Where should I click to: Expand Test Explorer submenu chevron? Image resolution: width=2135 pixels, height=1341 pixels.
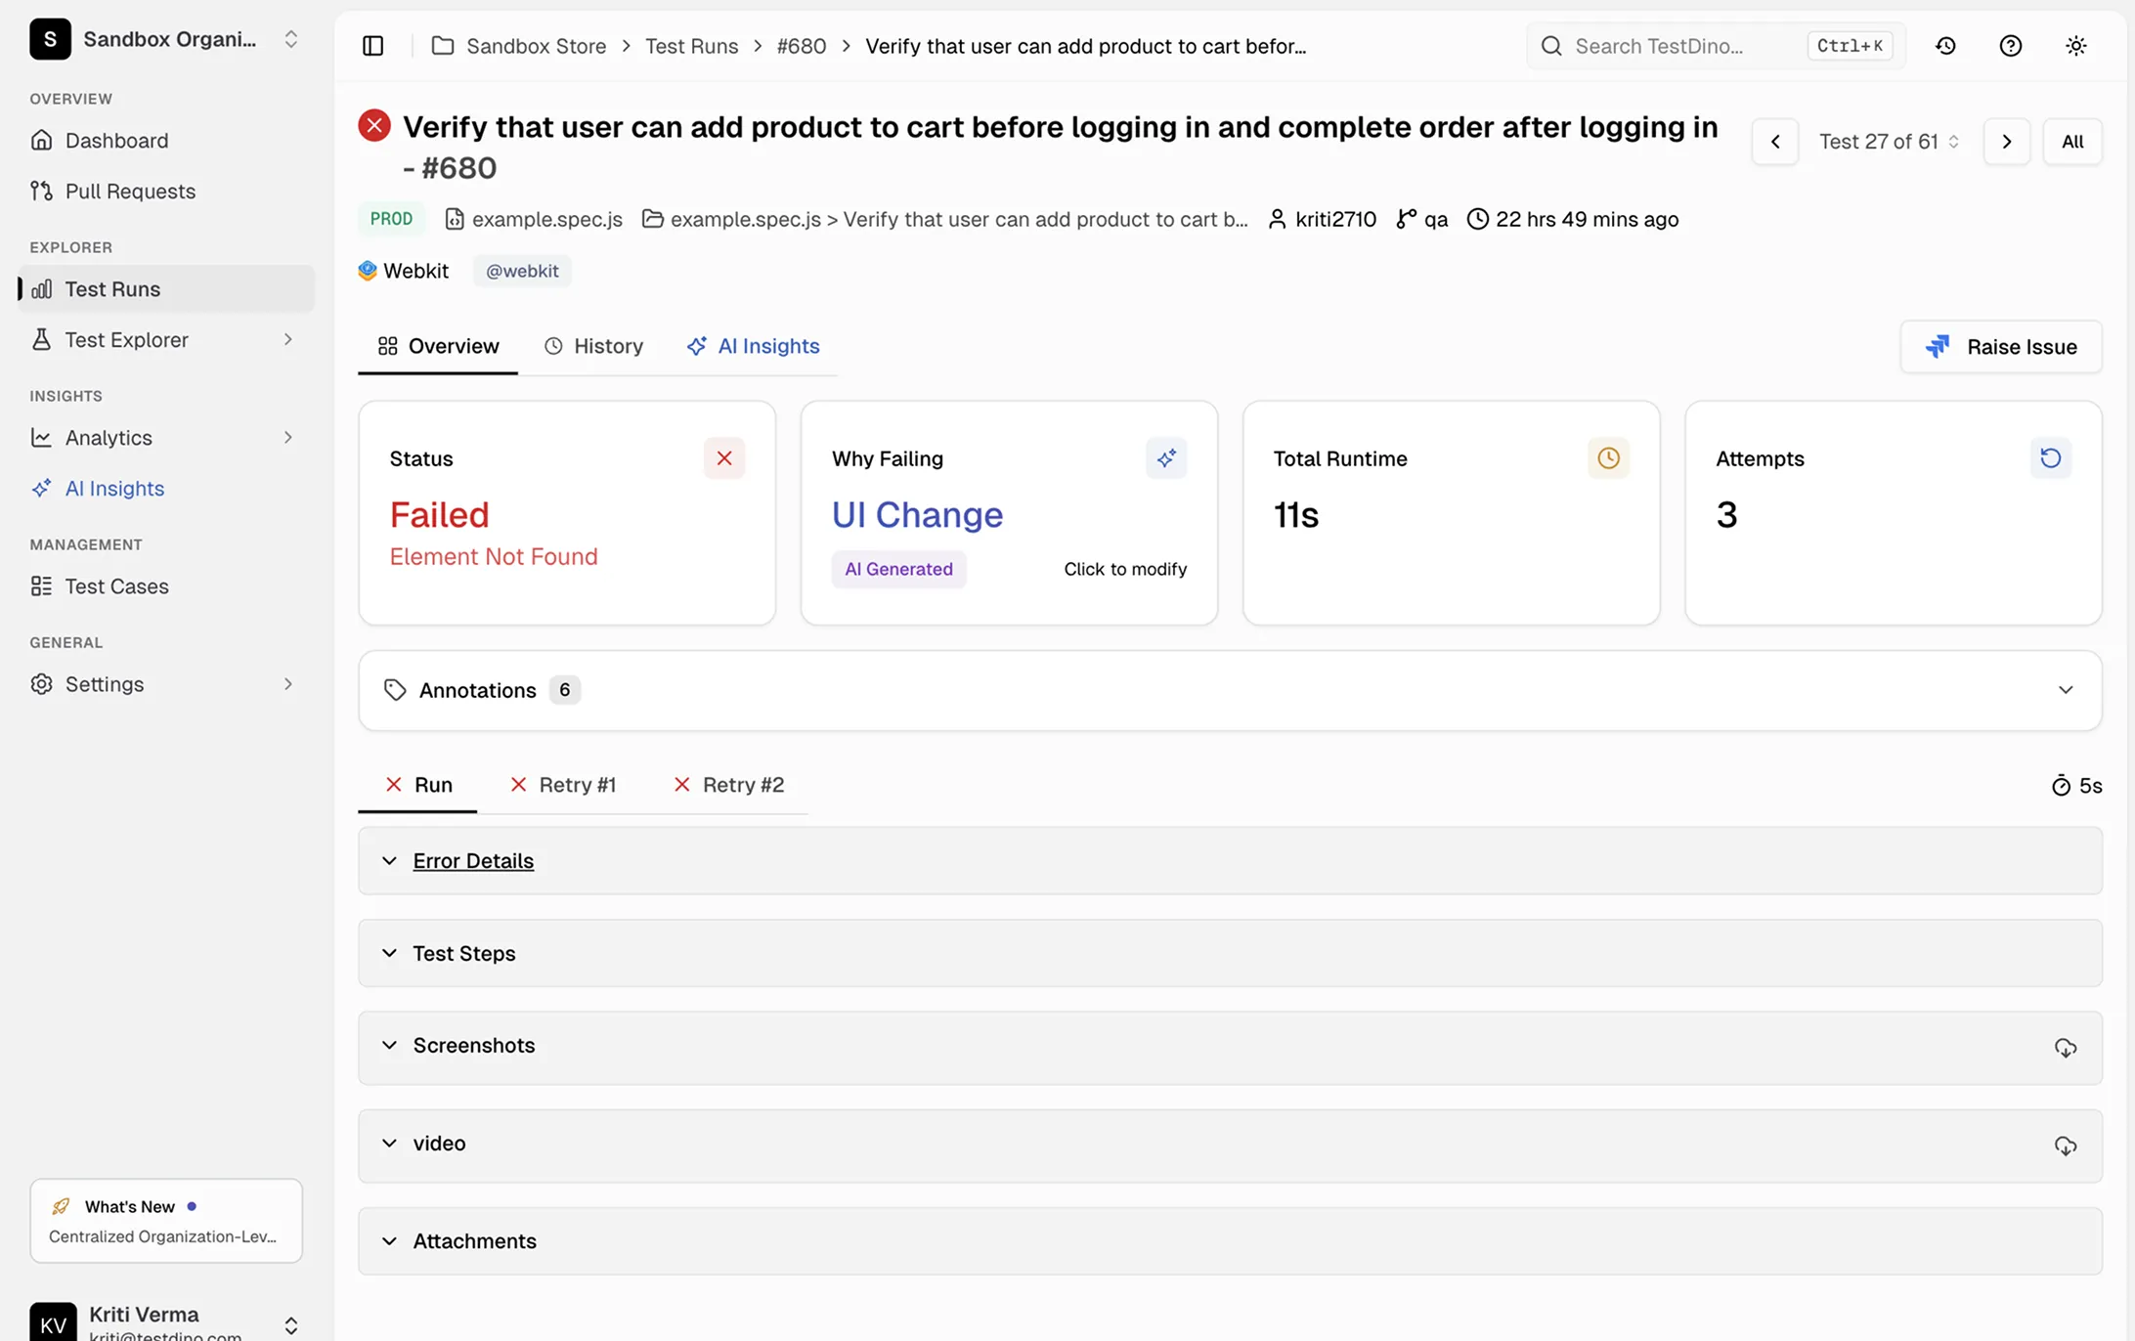coord(288,340)
